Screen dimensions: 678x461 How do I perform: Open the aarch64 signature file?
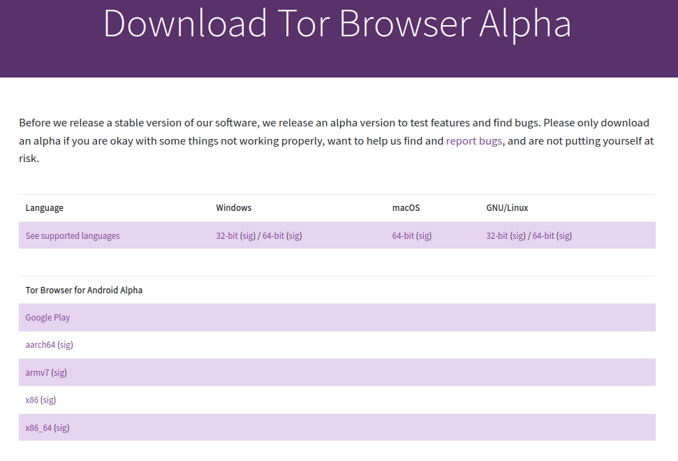(64, 344)
